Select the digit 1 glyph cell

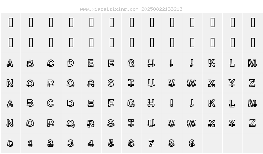(31, 143)
